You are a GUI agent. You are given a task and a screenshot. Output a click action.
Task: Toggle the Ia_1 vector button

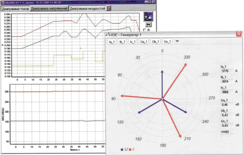tap(112, 42)
